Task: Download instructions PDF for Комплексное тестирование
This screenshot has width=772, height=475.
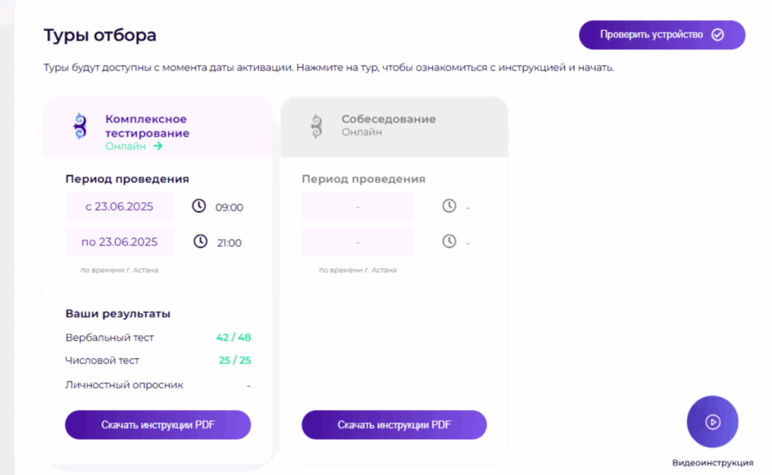Action: [x=158, y=424]
